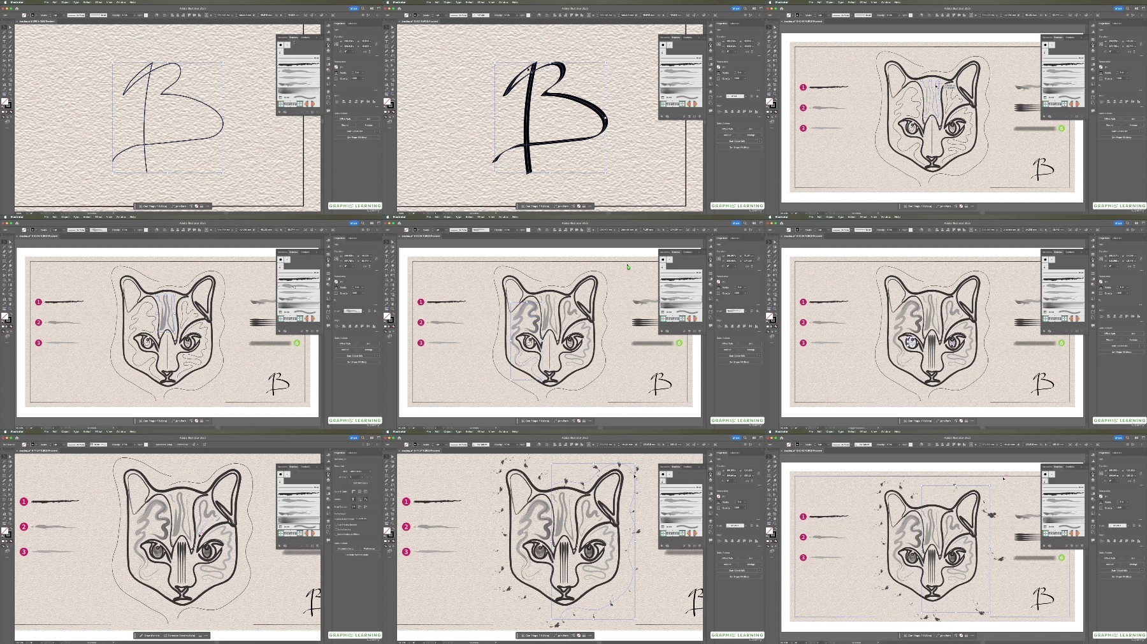
Task: Select charcoal rough brush in thin-outline B Brushes panel
Action: (298, 64)
